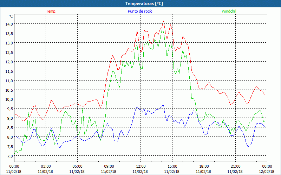Click the 8,5 y-axis value

point(10,128)
